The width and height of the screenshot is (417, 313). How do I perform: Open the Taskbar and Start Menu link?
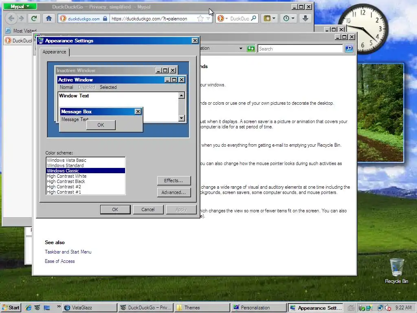pyautogui.click(x=68, y=252)
